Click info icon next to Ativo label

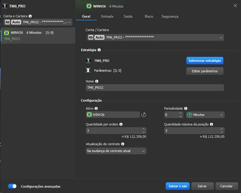click(96, 108)
